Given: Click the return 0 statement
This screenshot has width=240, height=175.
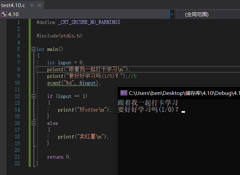Looking at the screenshot, I should [59, 157].
